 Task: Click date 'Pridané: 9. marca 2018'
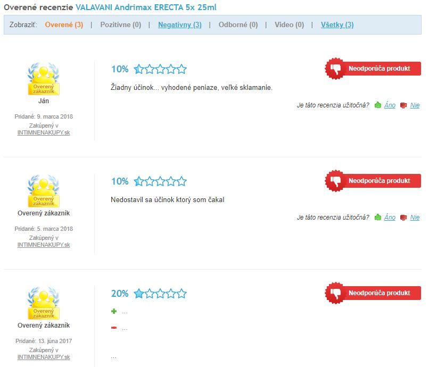point(44,116)
